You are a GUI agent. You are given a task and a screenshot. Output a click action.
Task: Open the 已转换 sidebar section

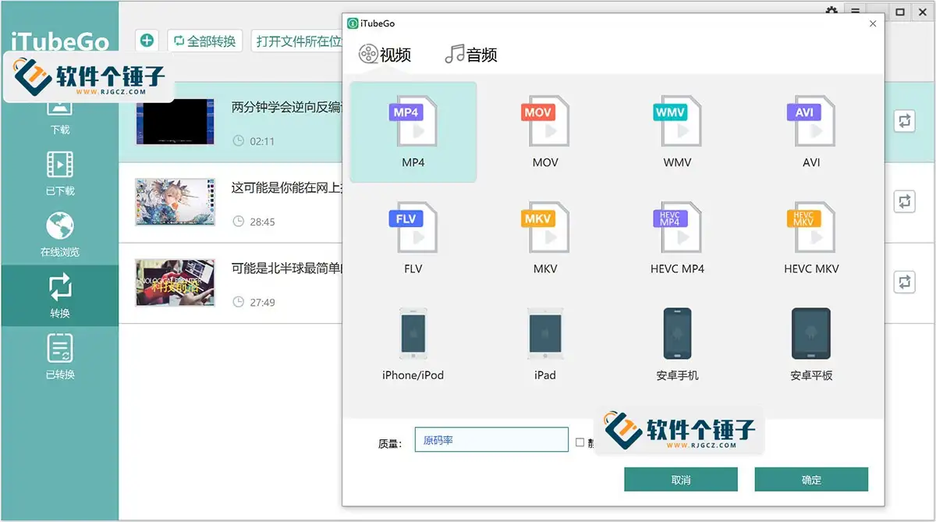[60, 357]
